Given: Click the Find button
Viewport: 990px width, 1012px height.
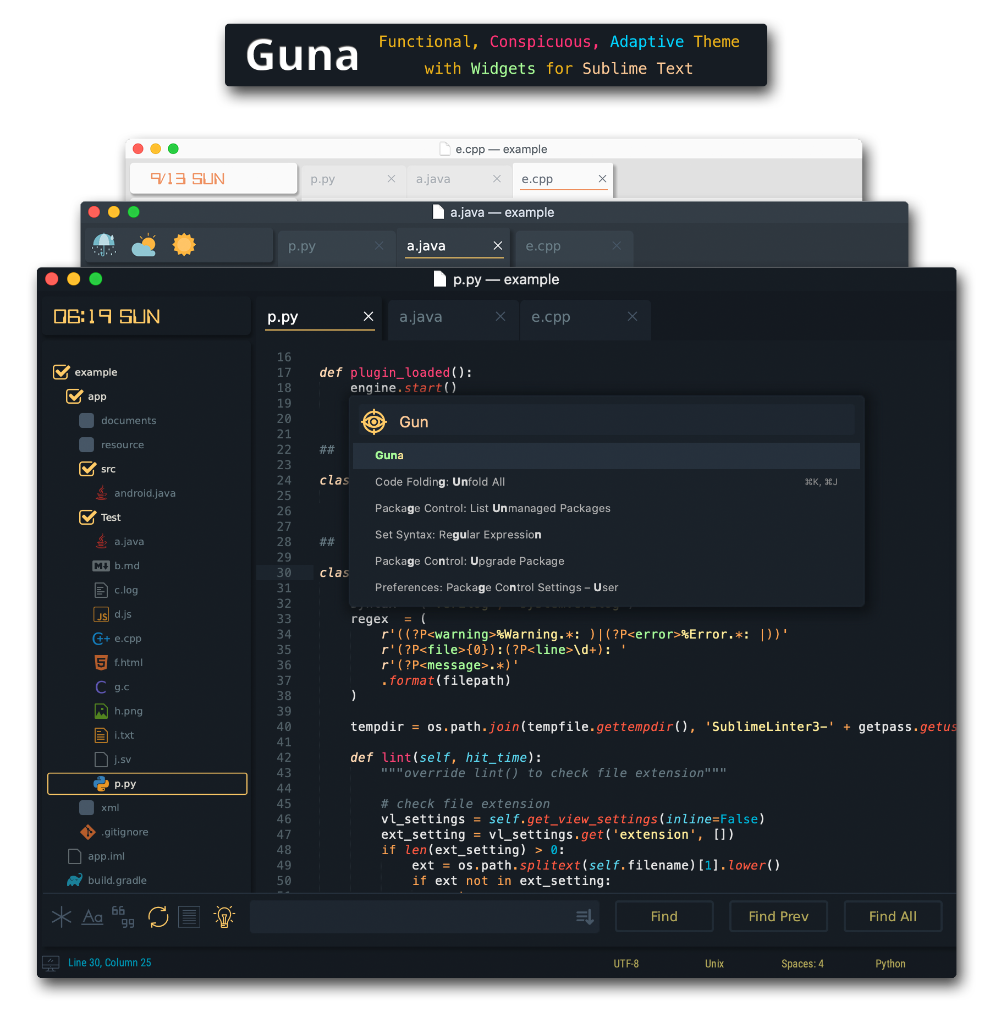Looking at the screenshot, I should (x=664, y=916).
